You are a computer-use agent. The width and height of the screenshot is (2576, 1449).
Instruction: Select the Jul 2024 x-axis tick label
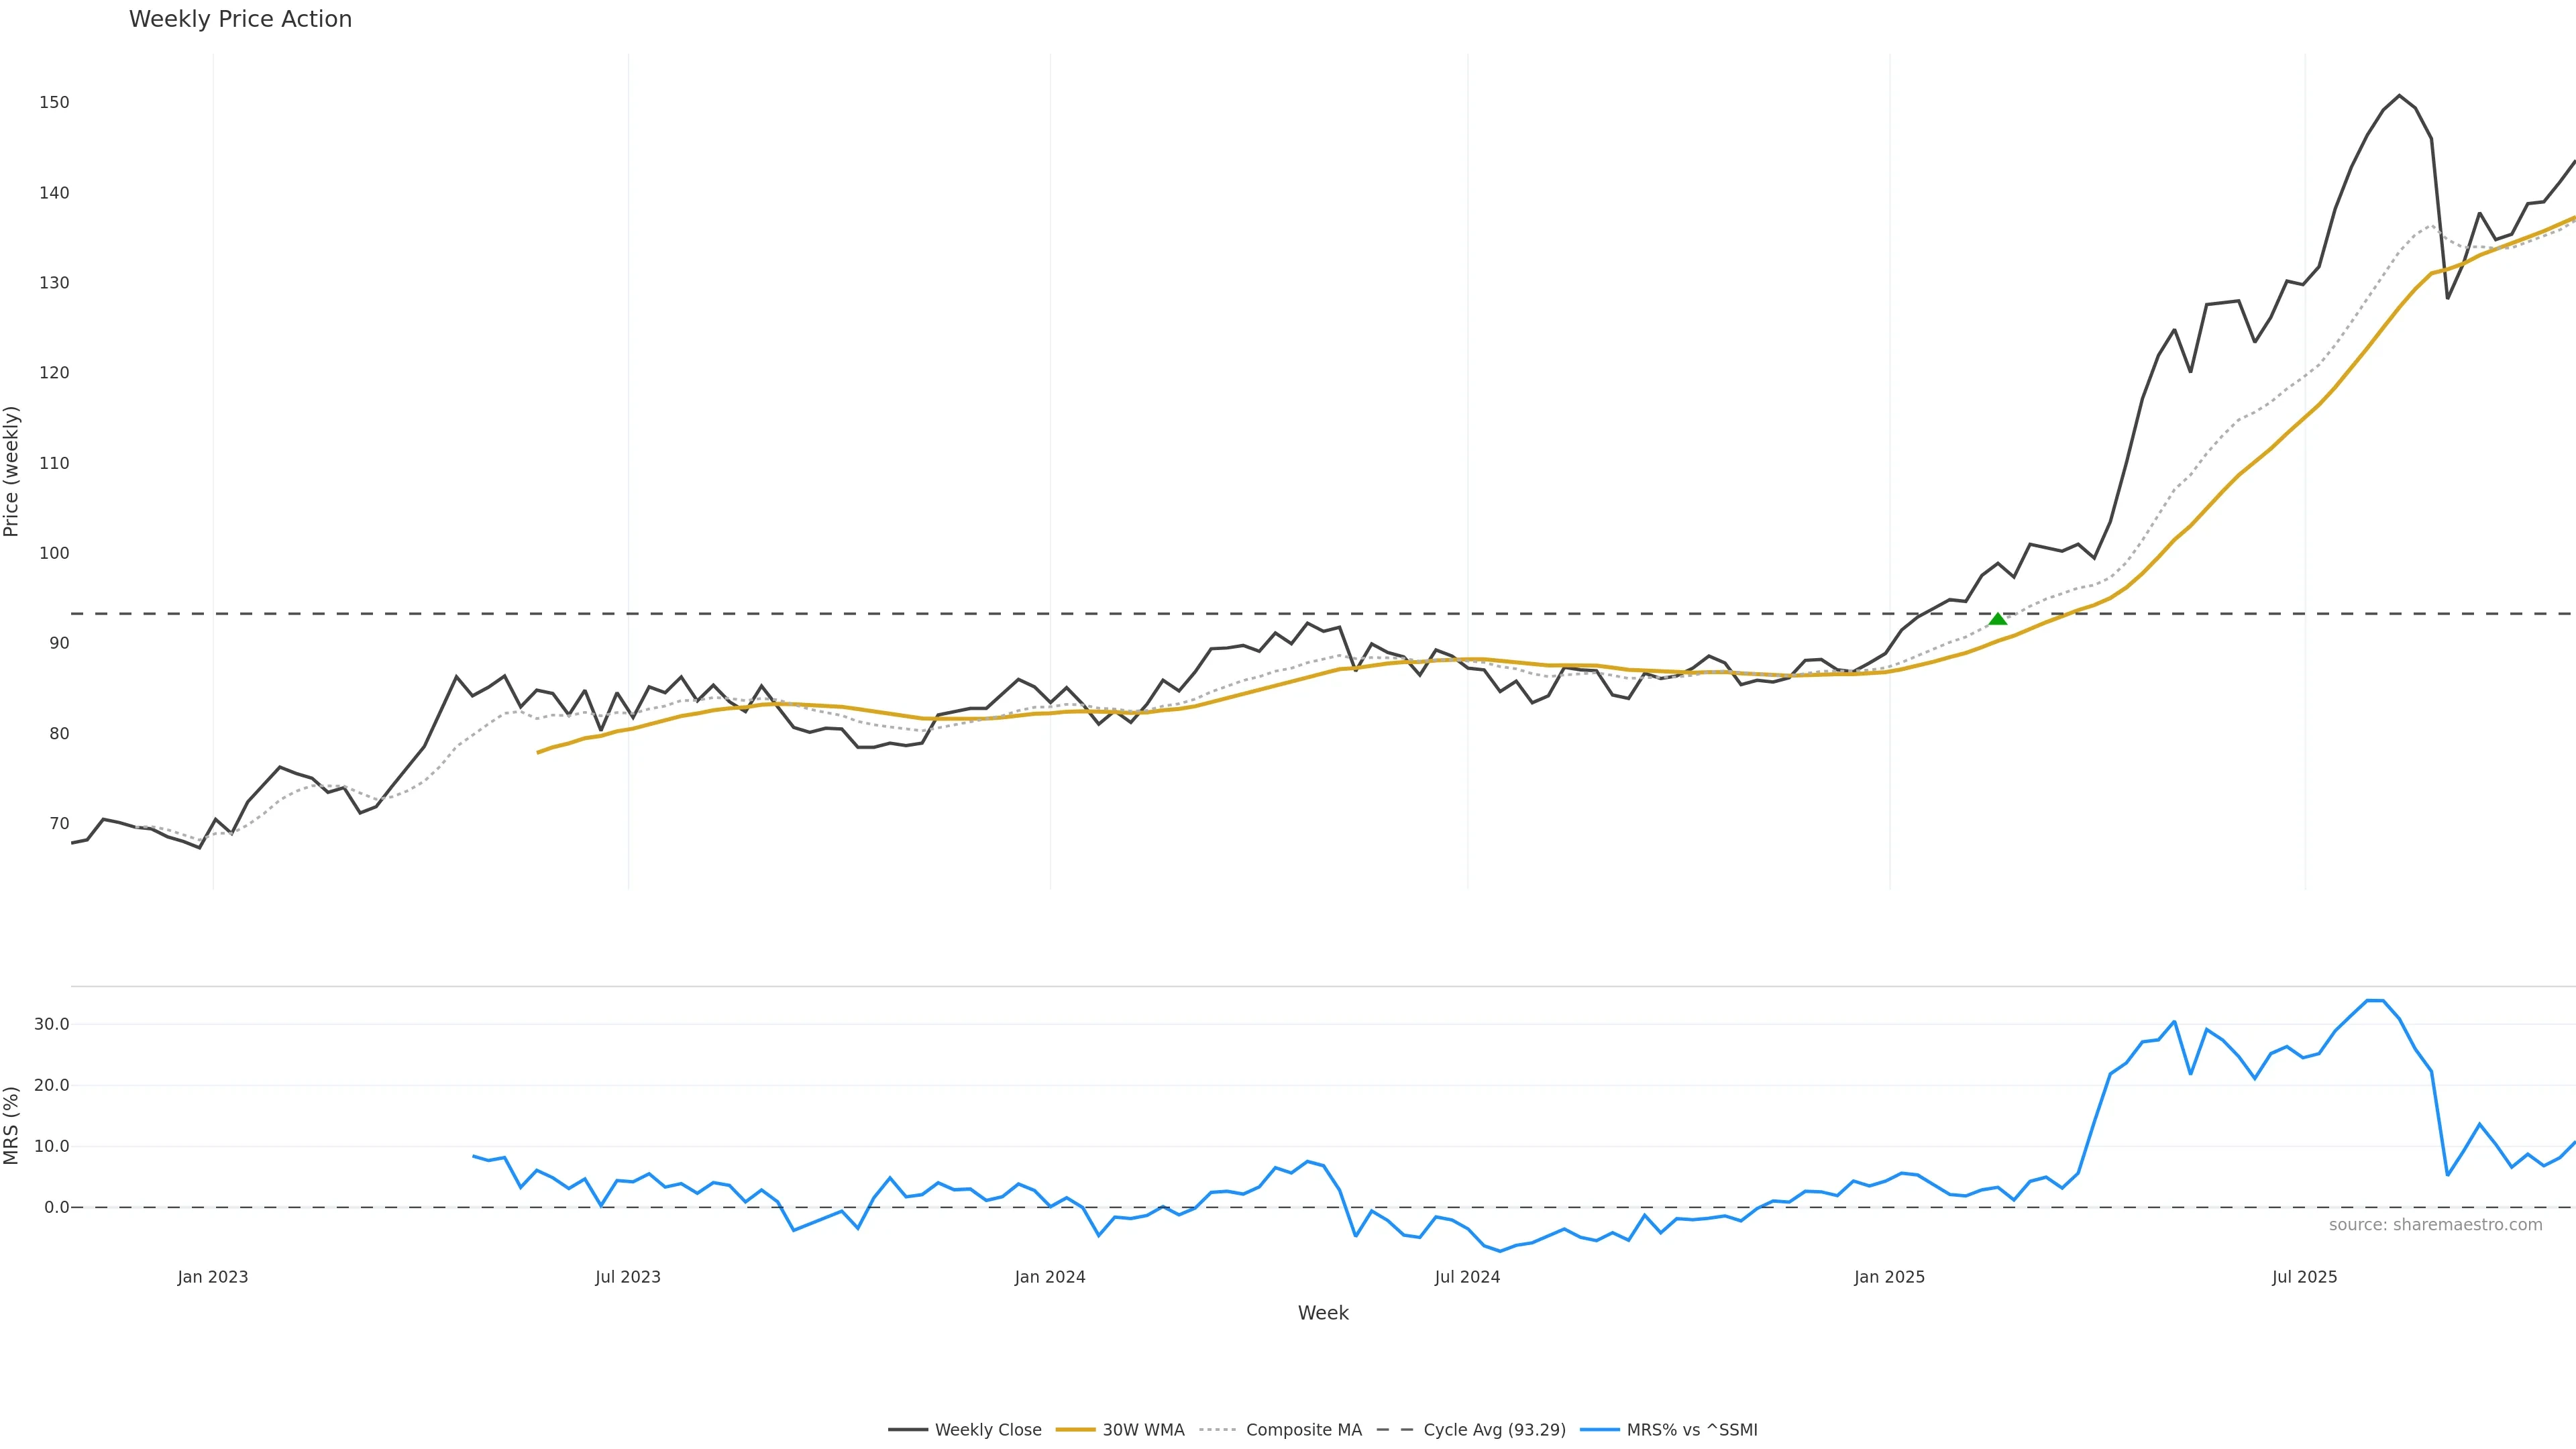point(1467,1277)
